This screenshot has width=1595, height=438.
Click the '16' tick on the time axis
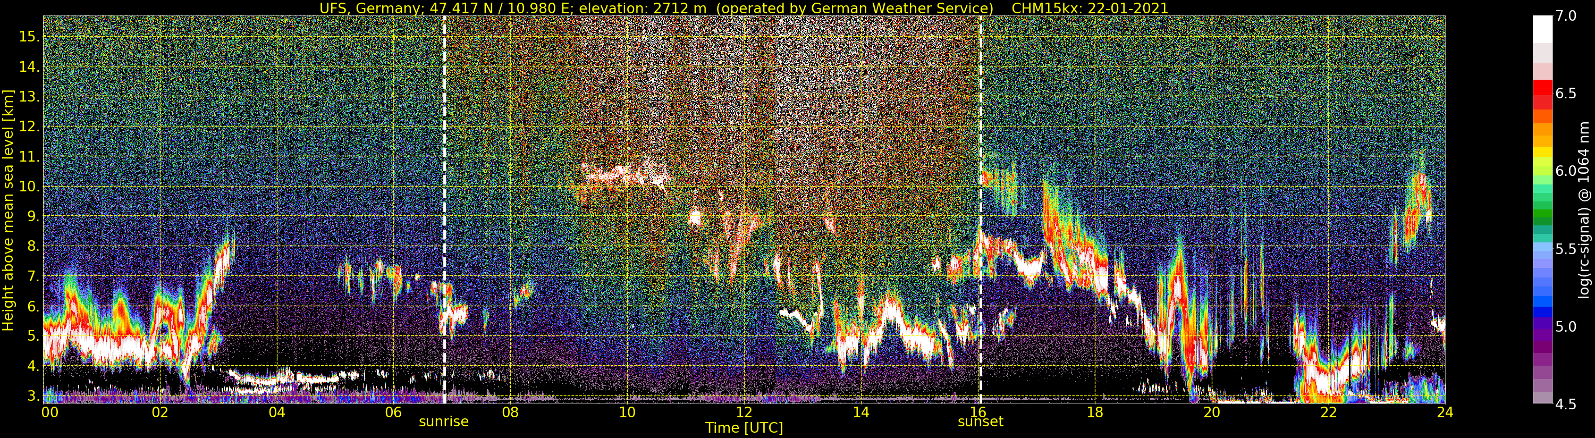[978, 412]
